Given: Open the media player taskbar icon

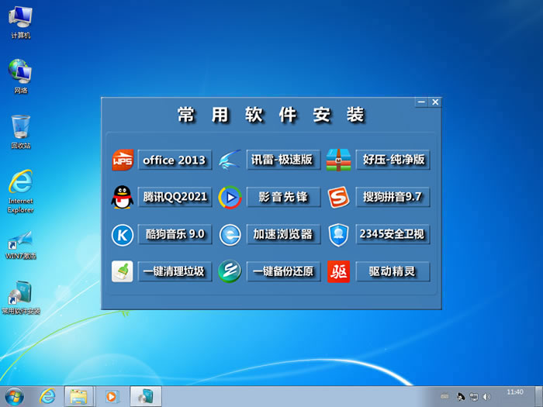Looking at the screenshot, I should click(x=112, y=397).
